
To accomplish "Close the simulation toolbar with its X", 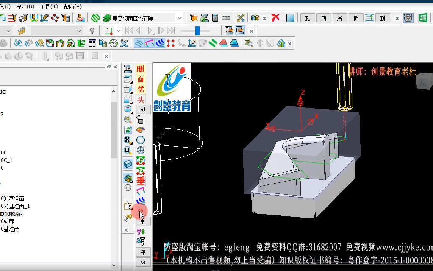I will coord(251,31).
